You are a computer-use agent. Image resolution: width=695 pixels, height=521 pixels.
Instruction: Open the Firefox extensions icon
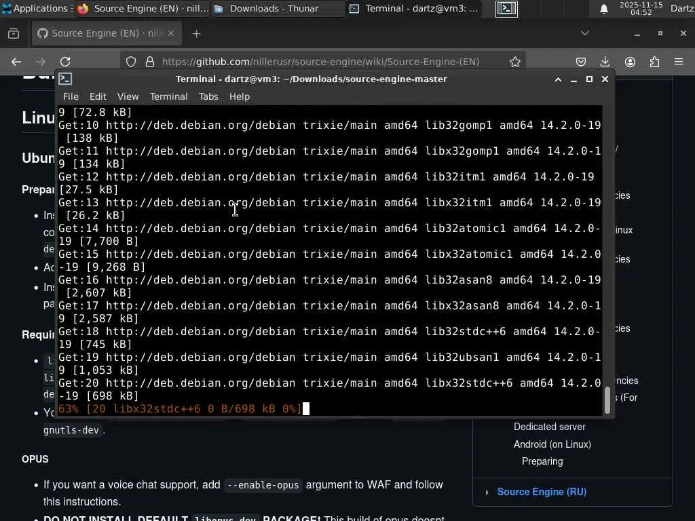654,62
